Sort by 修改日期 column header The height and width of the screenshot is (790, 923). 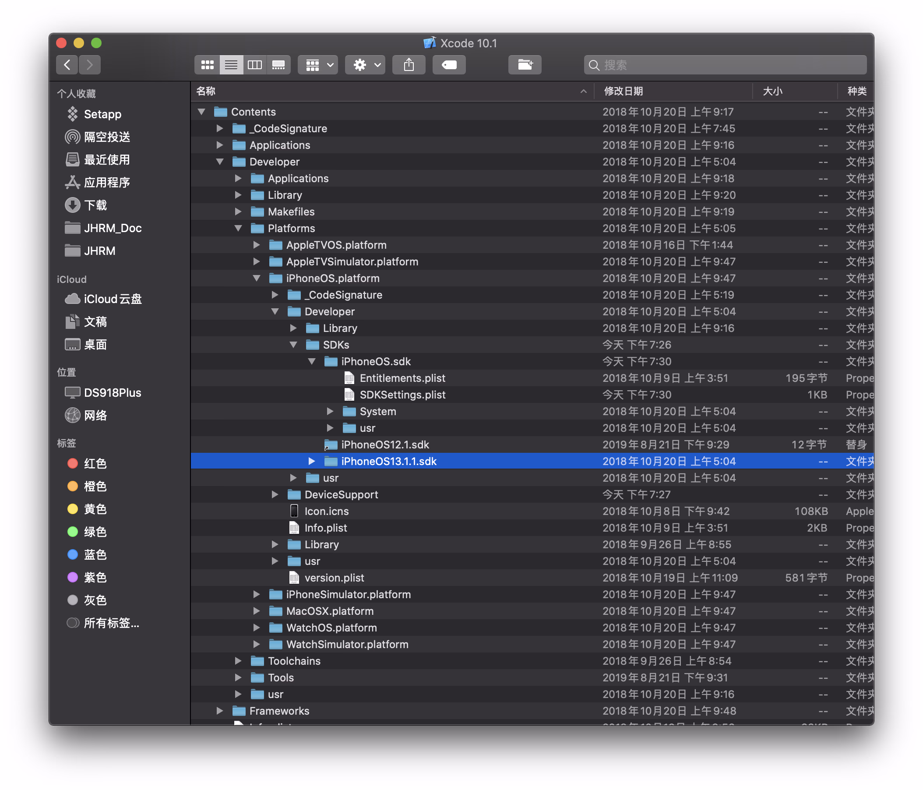pos(623,92)
